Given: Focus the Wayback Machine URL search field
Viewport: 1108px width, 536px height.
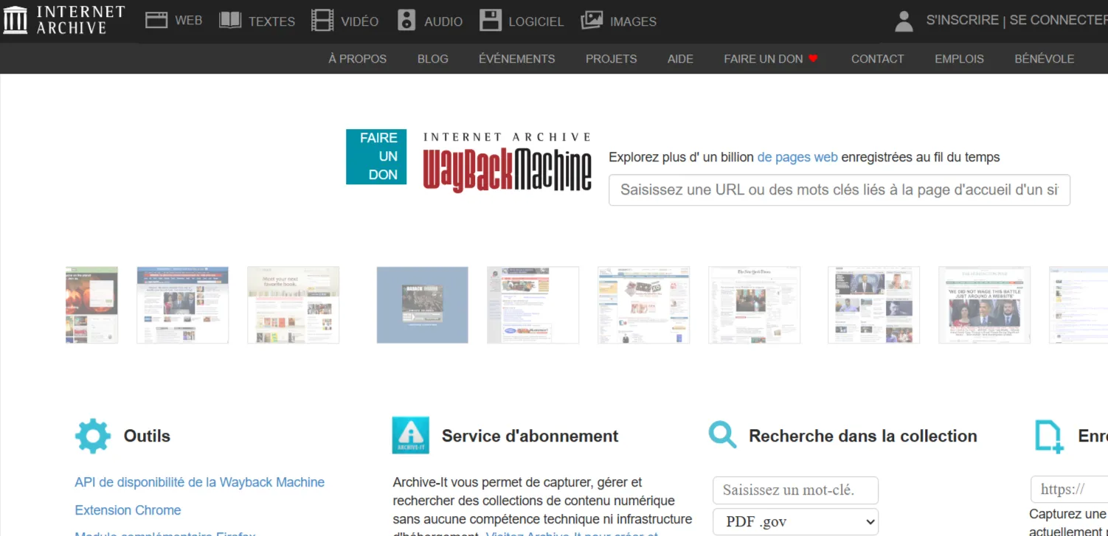Looking at the screenshot, I should click(x=839, y=189).
